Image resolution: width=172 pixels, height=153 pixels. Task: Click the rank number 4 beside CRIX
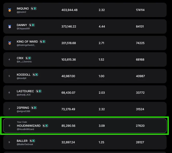9,60
